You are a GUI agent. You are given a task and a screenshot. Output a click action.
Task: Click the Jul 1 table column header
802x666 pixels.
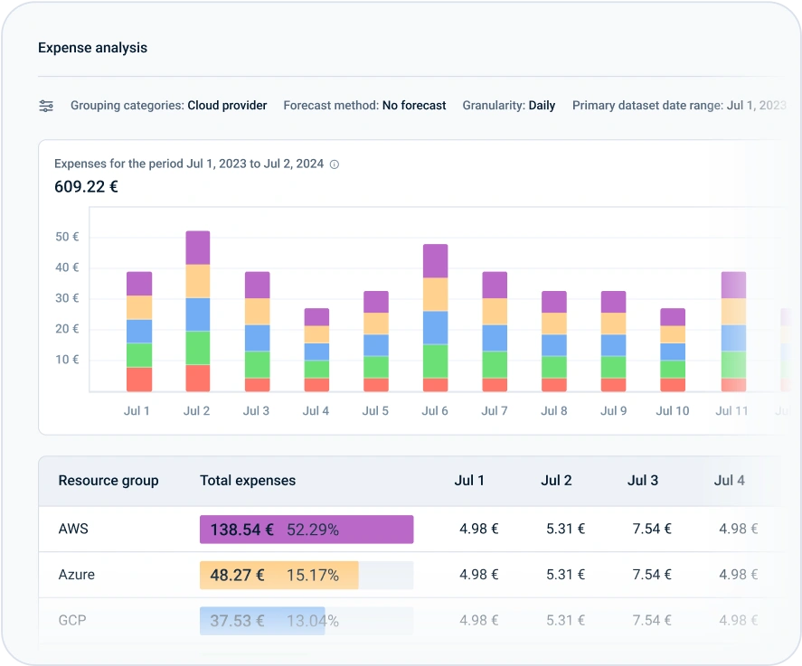[x=469, y=481]
